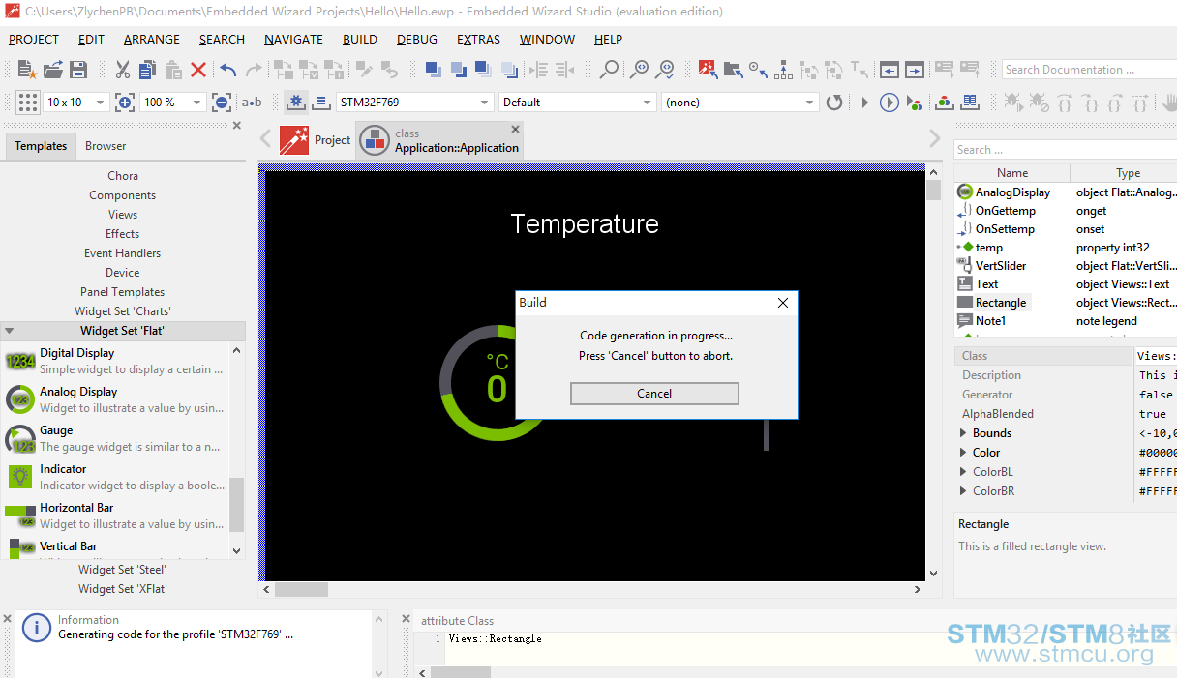Switch to the Project editor tab
The width and height of the screenshot is (1177, 678).
point(316,140)
